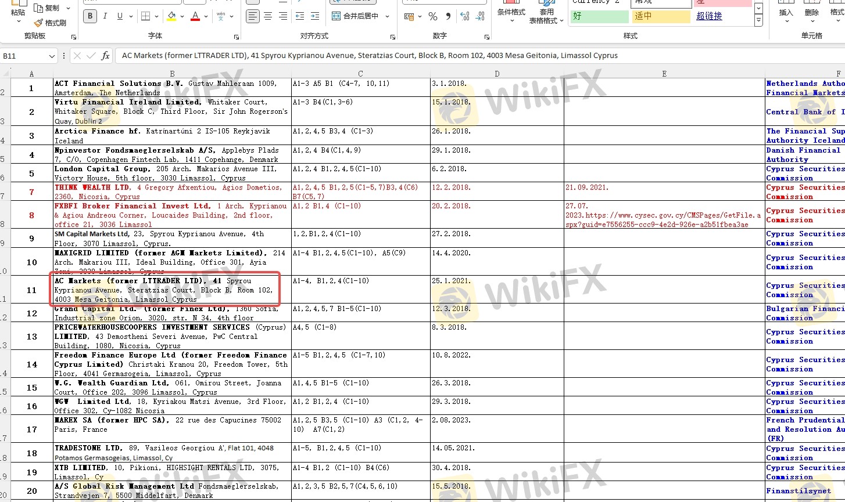This screenshot has width=845, height=502.
Task: Open the 对齐方式 alignment dialog launcher
Action: tap(392, 37)
